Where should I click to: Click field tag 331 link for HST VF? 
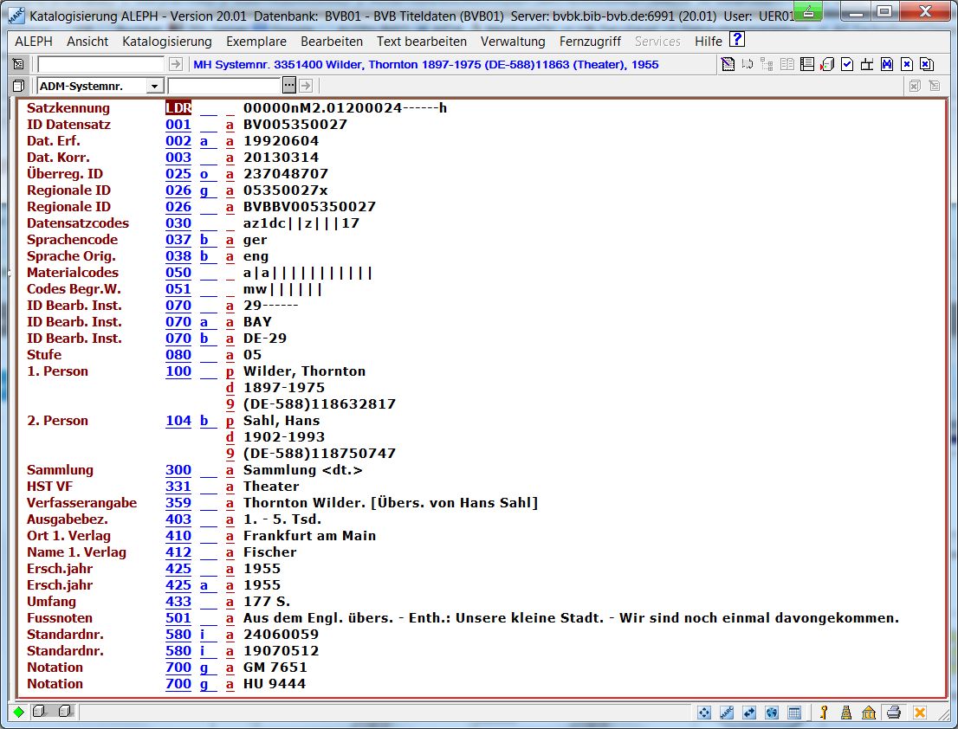click(x=178, y=487)
